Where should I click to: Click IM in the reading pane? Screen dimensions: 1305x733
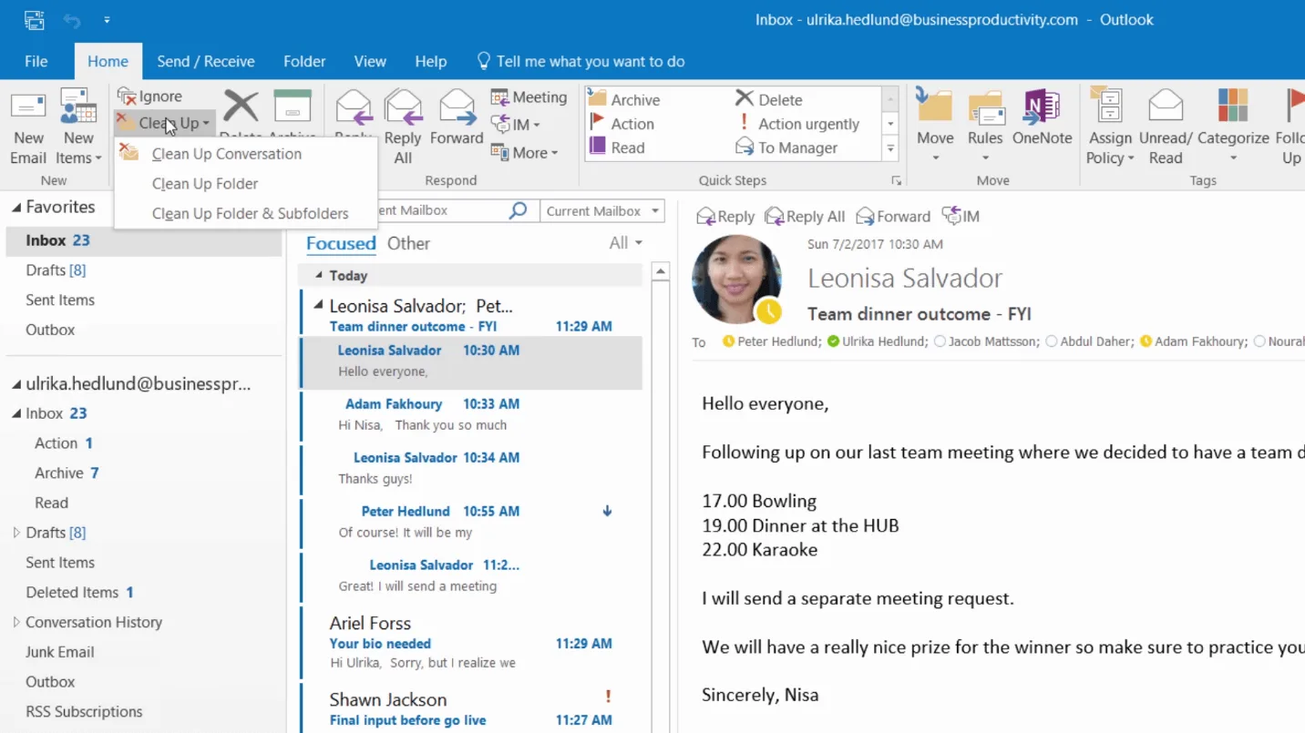[x=961, y=216]
